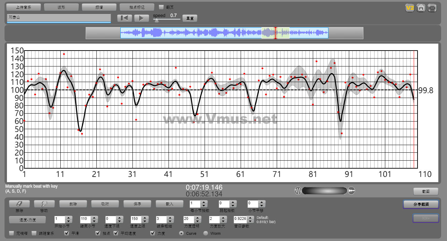Increase the 速度上限 value with up arrow
This screenshot has height=241, width=447.
[145, 217]
